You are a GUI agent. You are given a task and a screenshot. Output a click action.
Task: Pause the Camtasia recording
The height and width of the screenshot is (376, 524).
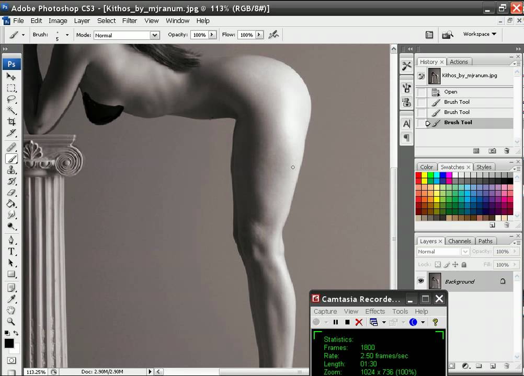(335, 322)
